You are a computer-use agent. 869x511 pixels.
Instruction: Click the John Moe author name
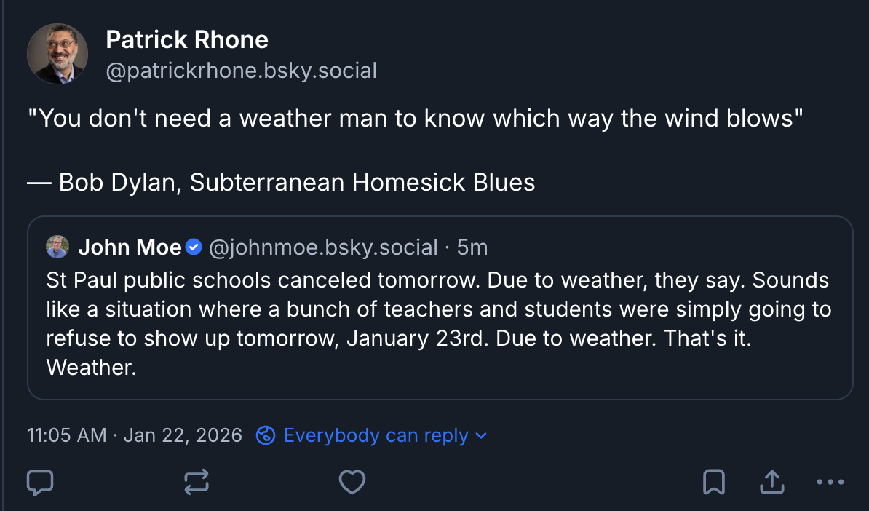coord(130,247)
